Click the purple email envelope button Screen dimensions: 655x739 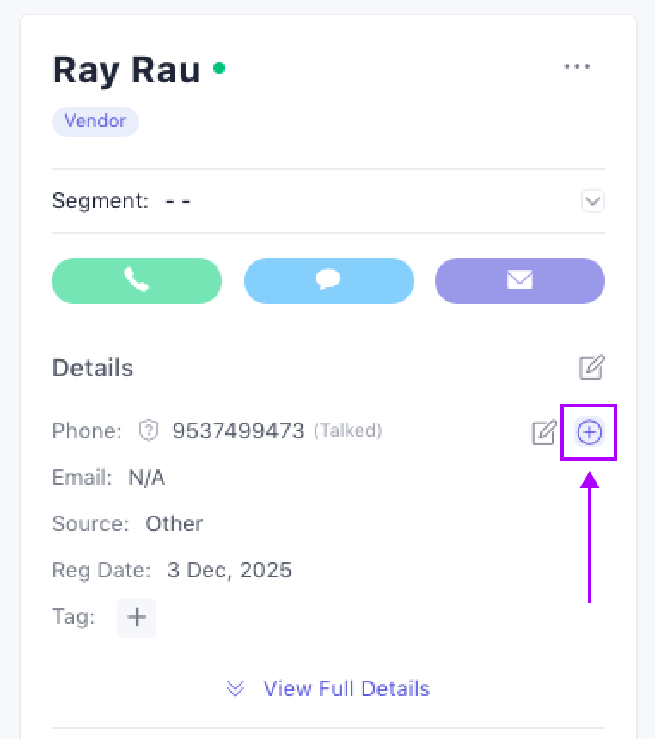pos(519,280)
